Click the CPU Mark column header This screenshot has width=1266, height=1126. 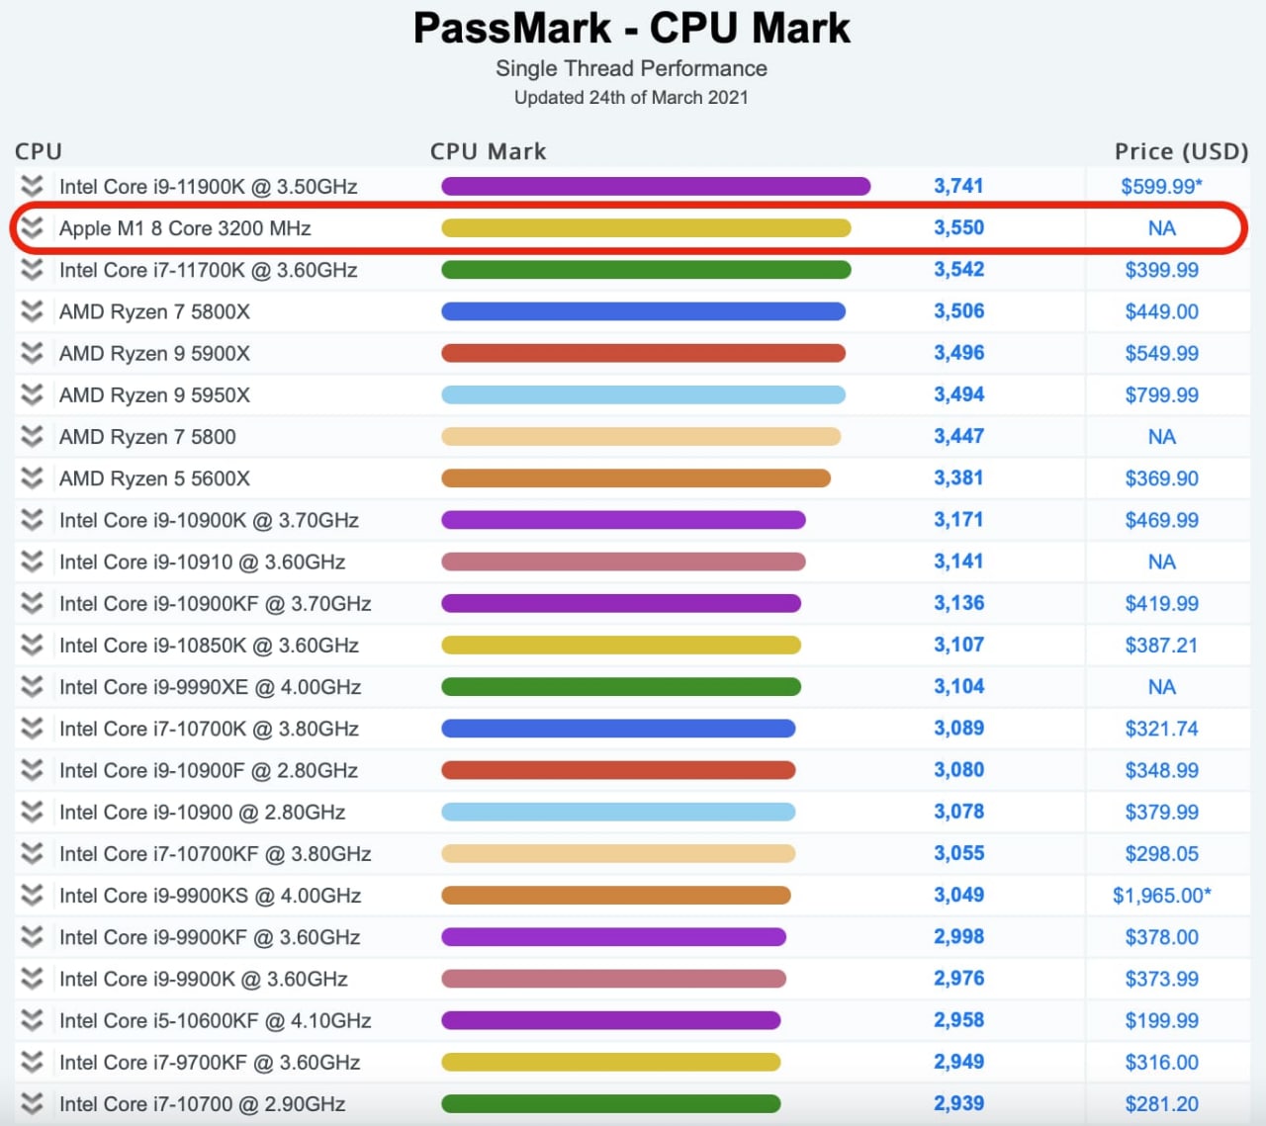pos(488,151)
